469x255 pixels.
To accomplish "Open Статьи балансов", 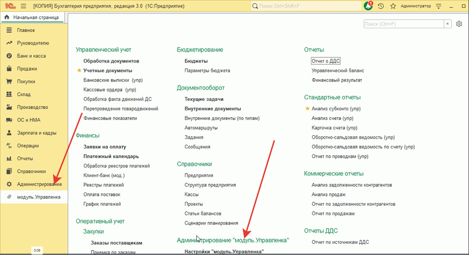I will 203,214.
